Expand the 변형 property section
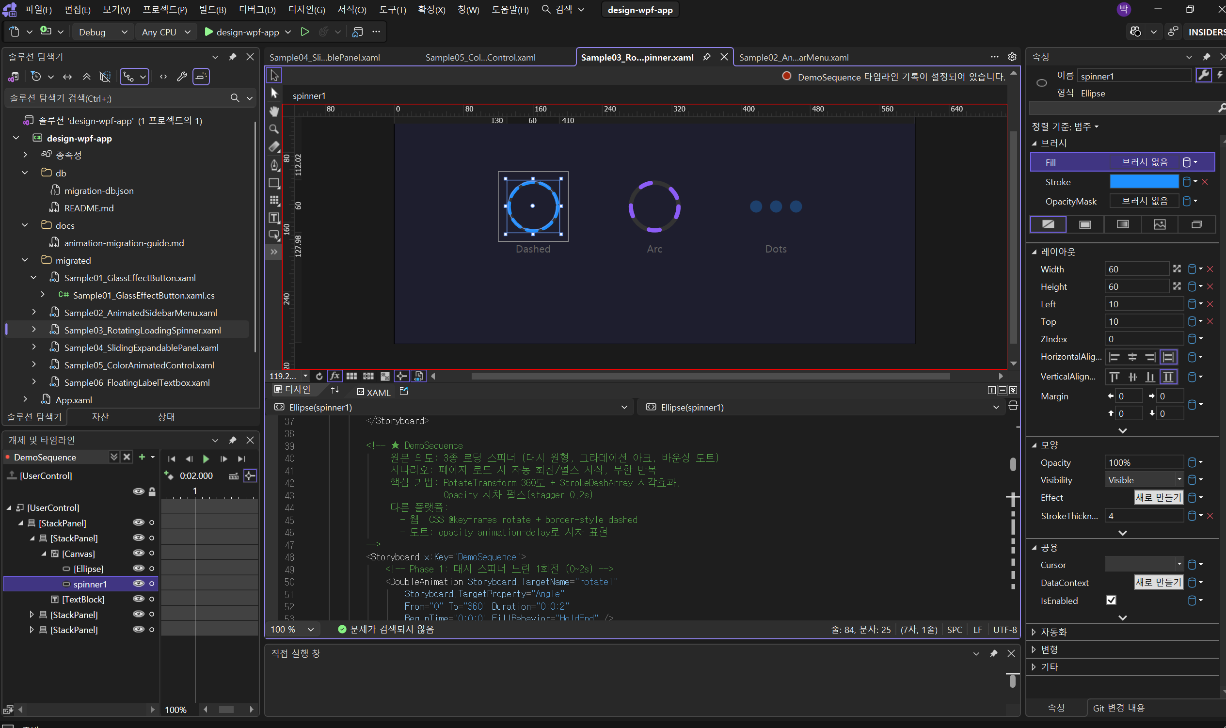The height and width of the screenshot is (728, 1226). tap(1050, 649)
